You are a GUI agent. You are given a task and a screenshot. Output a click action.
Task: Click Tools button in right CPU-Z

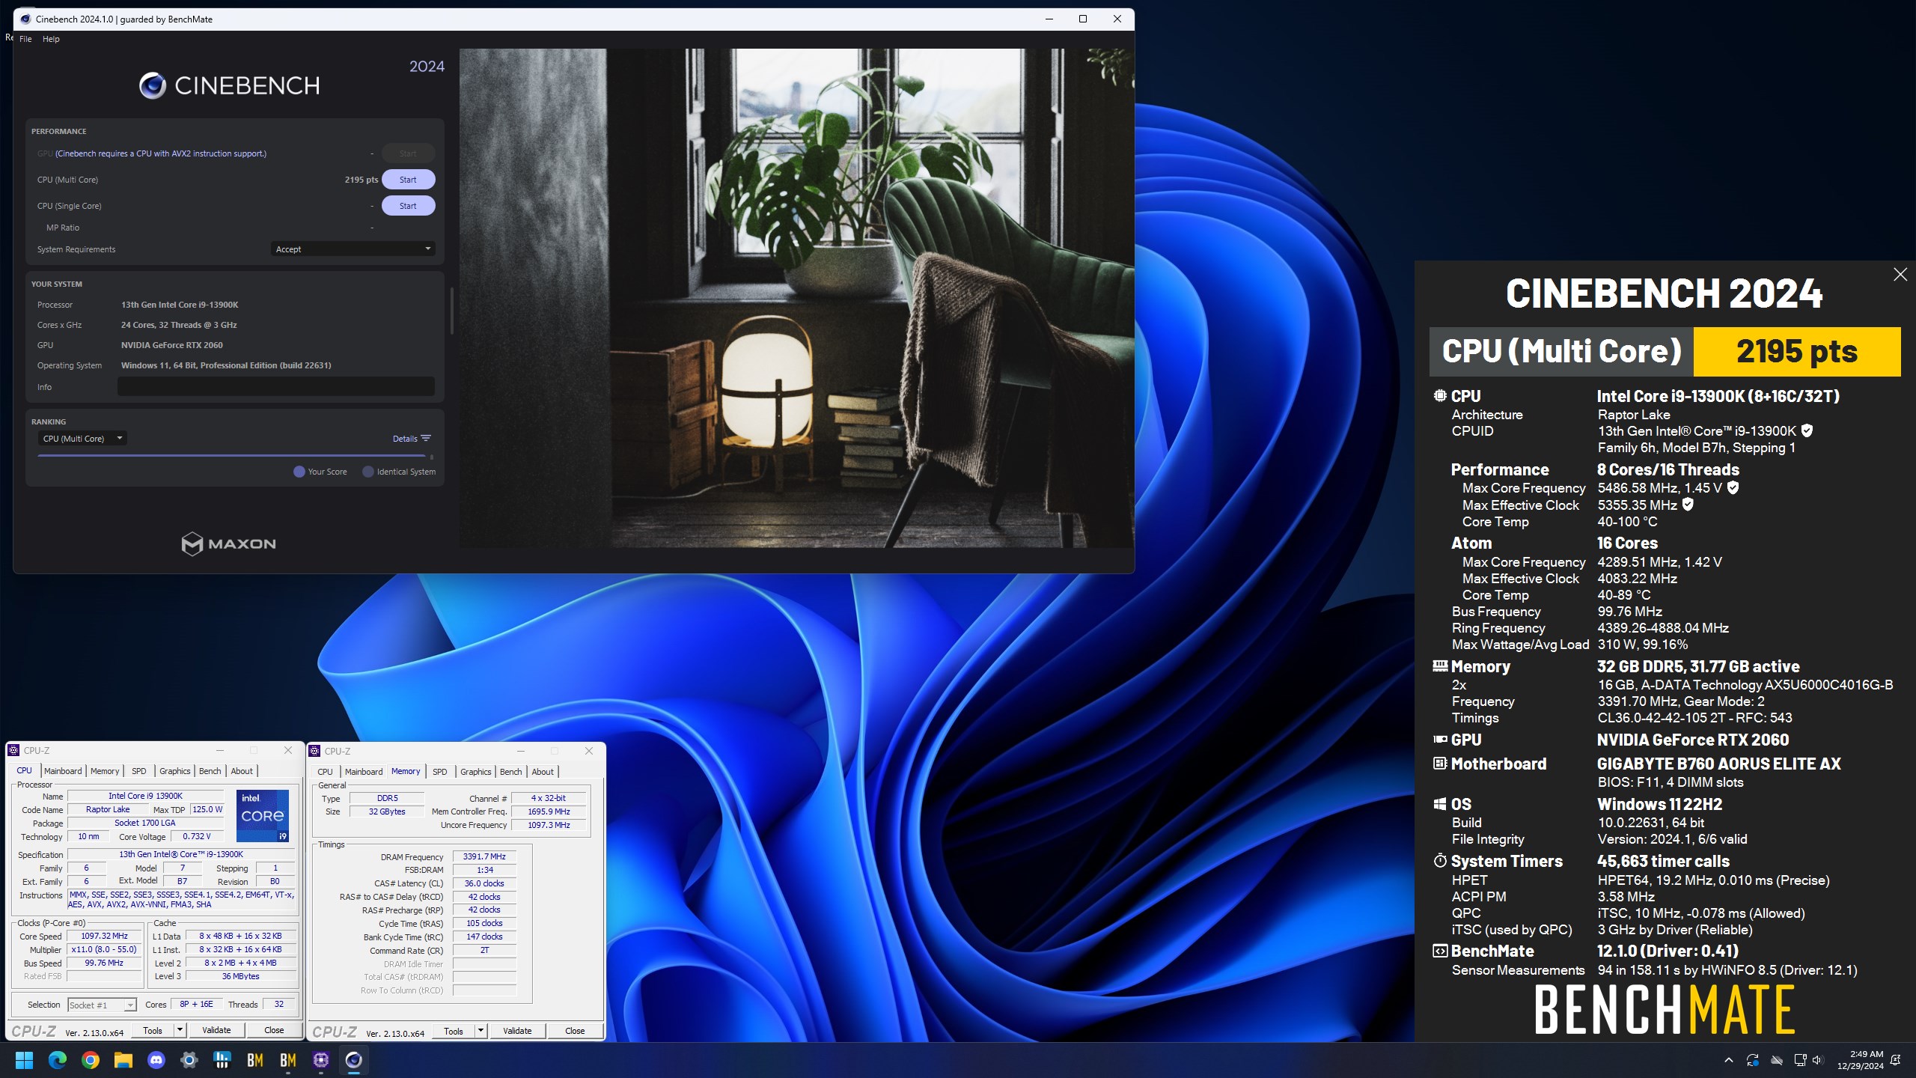coord(454,1032)
